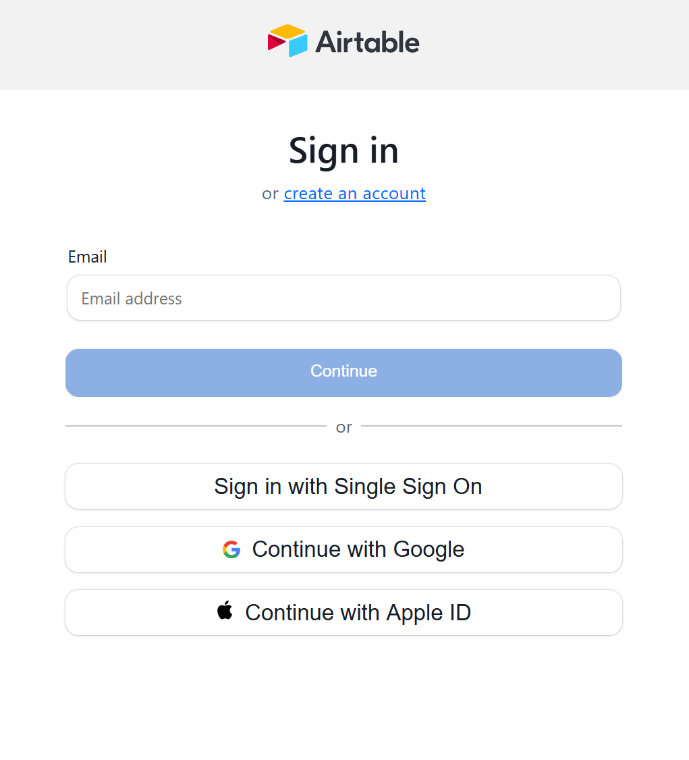This screenshot has width=689, height=760.
Task: Click the Airtable logo icon
Action: (287, 40)
